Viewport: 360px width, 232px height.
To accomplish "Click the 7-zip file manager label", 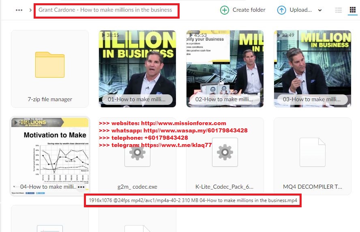I will coord(50,99).
